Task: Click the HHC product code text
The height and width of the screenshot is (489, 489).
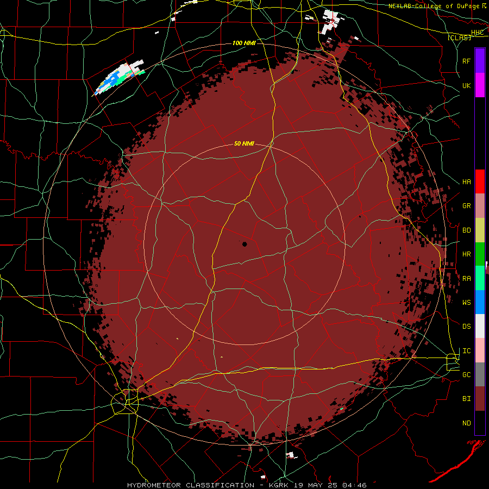Action: point(477,33)
